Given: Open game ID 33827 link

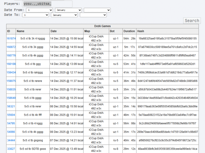Looking at the screenshot, I should click(11, 149).
